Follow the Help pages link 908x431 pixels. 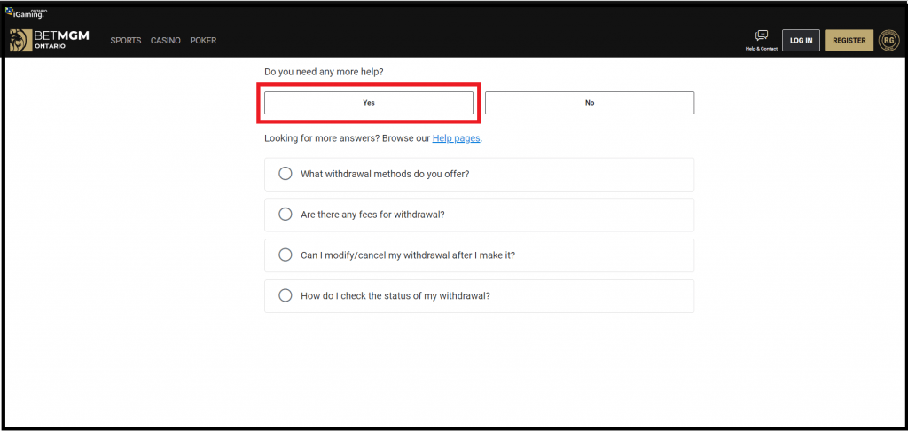pos(457,139)
